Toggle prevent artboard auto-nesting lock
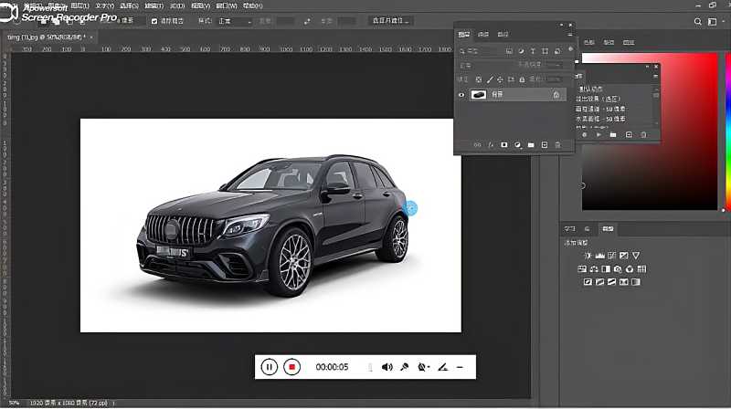 (x=511, y=79)
